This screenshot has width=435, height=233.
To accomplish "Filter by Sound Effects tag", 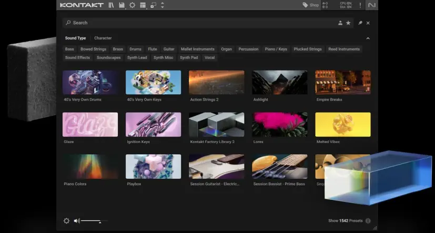I will tap(77, 58).
